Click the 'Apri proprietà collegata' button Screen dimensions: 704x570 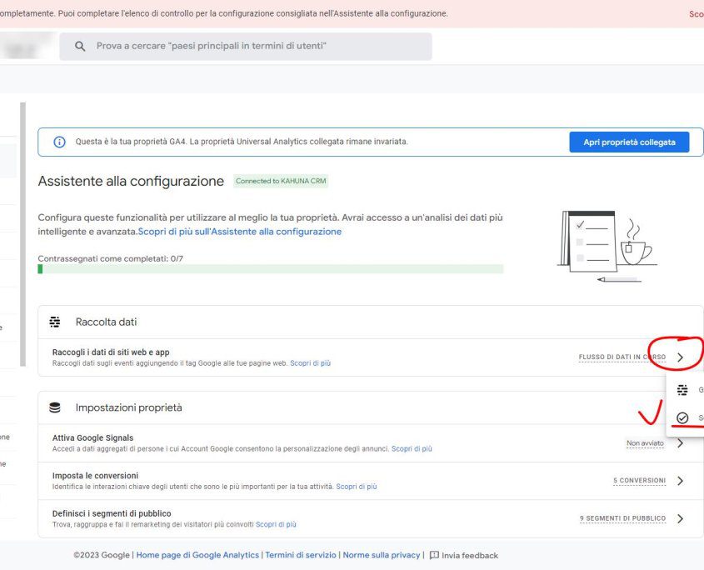click(x=629, y=142)
